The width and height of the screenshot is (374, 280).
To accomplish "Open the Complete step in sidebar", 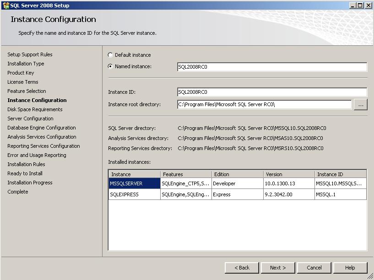I will tap(18, 192).
